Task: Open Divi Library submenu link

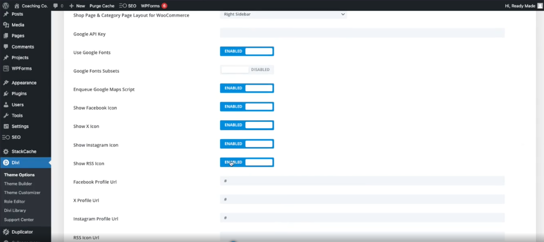Action: pos(15,211)
